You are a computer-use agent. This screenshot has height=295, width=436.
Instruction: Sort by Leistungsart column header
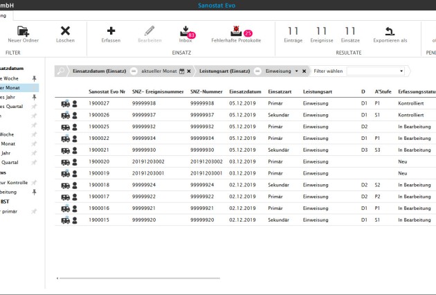point(317,91)
